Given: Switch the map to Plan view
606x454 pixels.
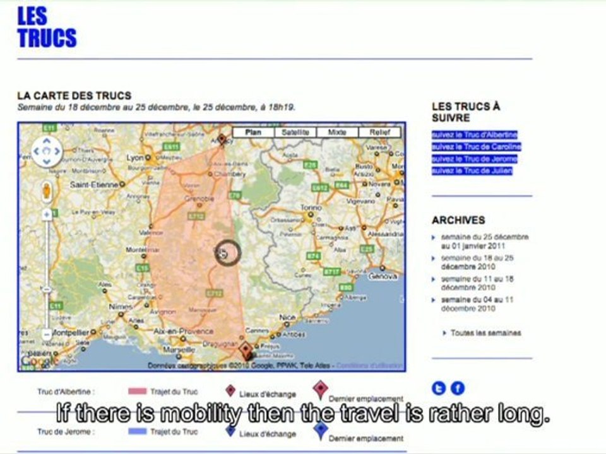Looking at the screenshot, I should (x=253, y=132).
